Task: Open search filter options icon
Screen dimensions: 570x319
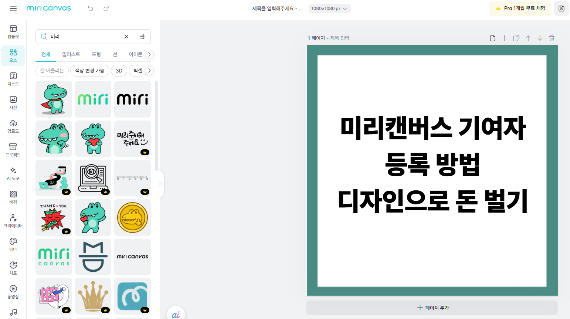Action: click(x=142, y=37)
